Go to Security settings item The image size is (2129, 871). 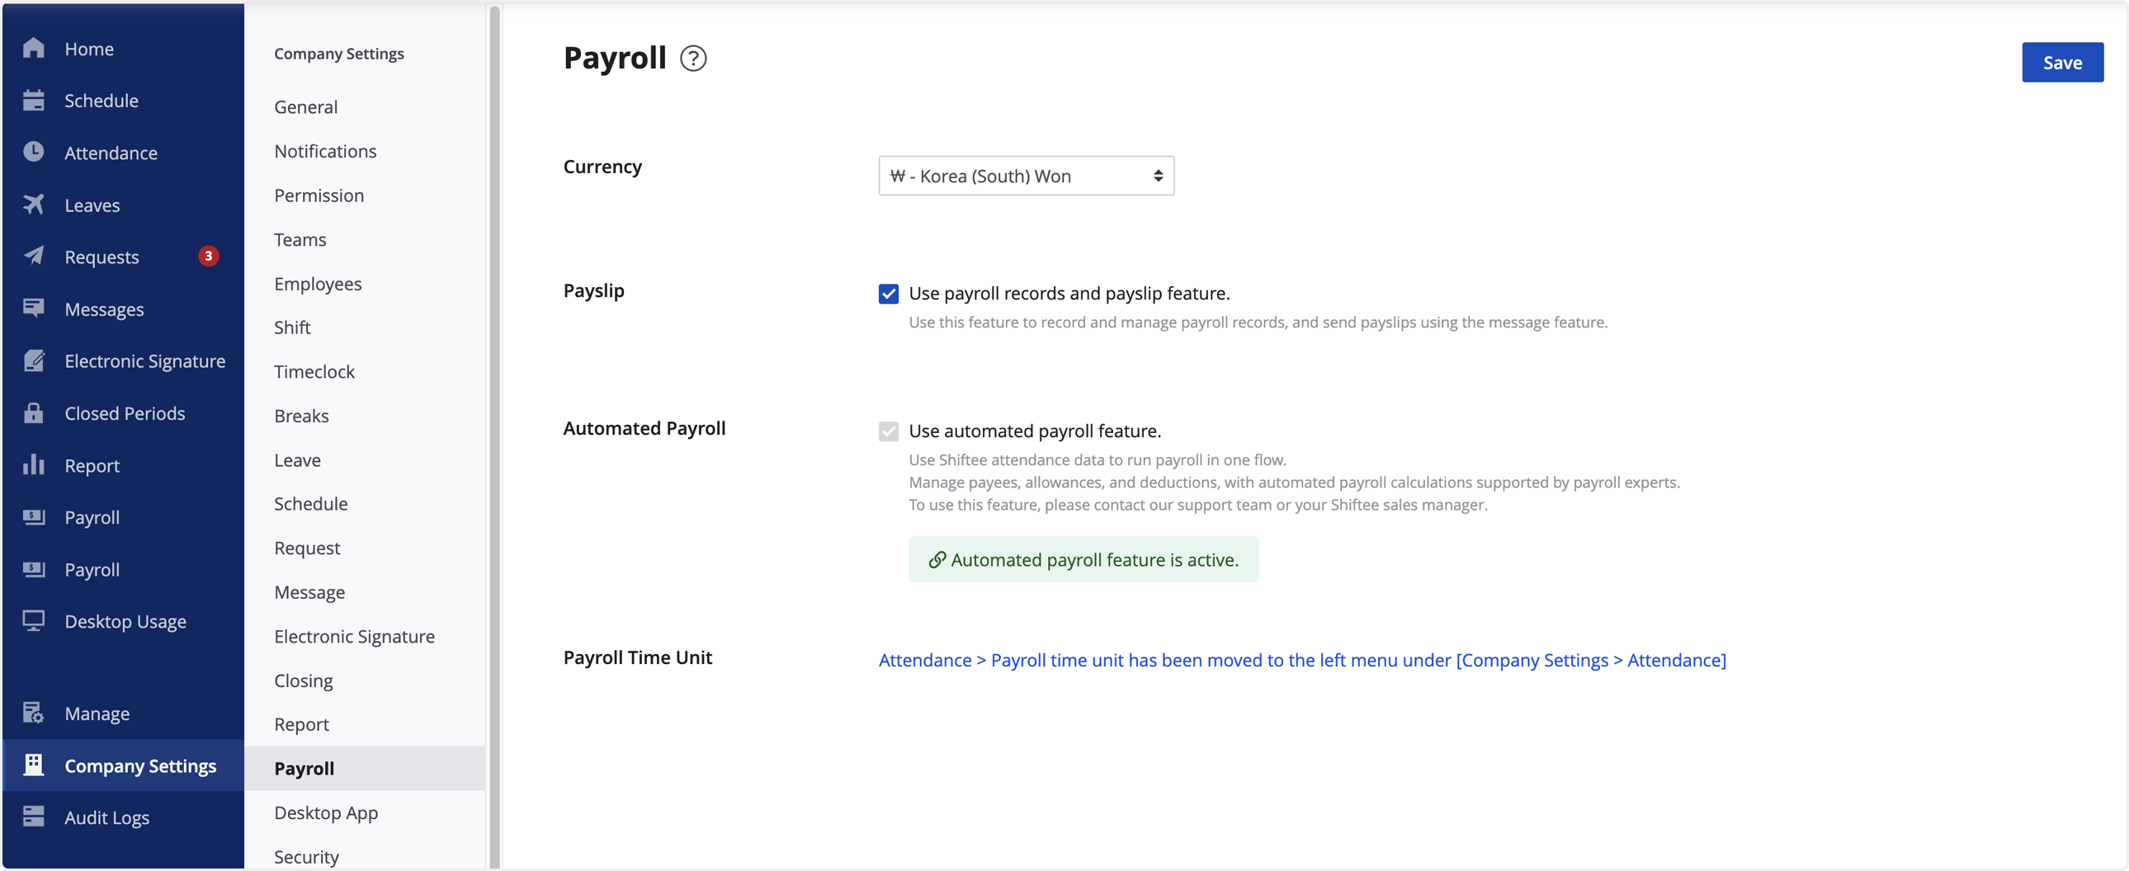[307, 856]
